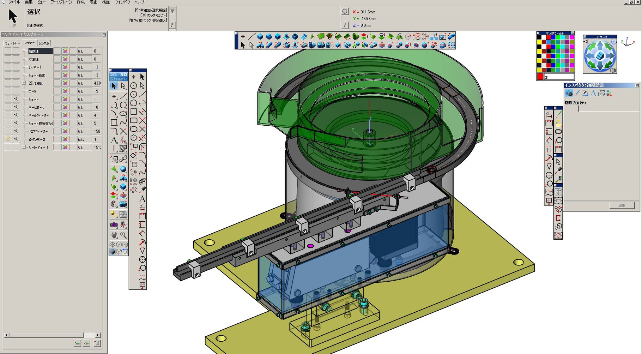Image resolution: width=642 pixels, height=354 pixels.
Task: Choose the Sphere primitive tool
Action: point(123,169)
